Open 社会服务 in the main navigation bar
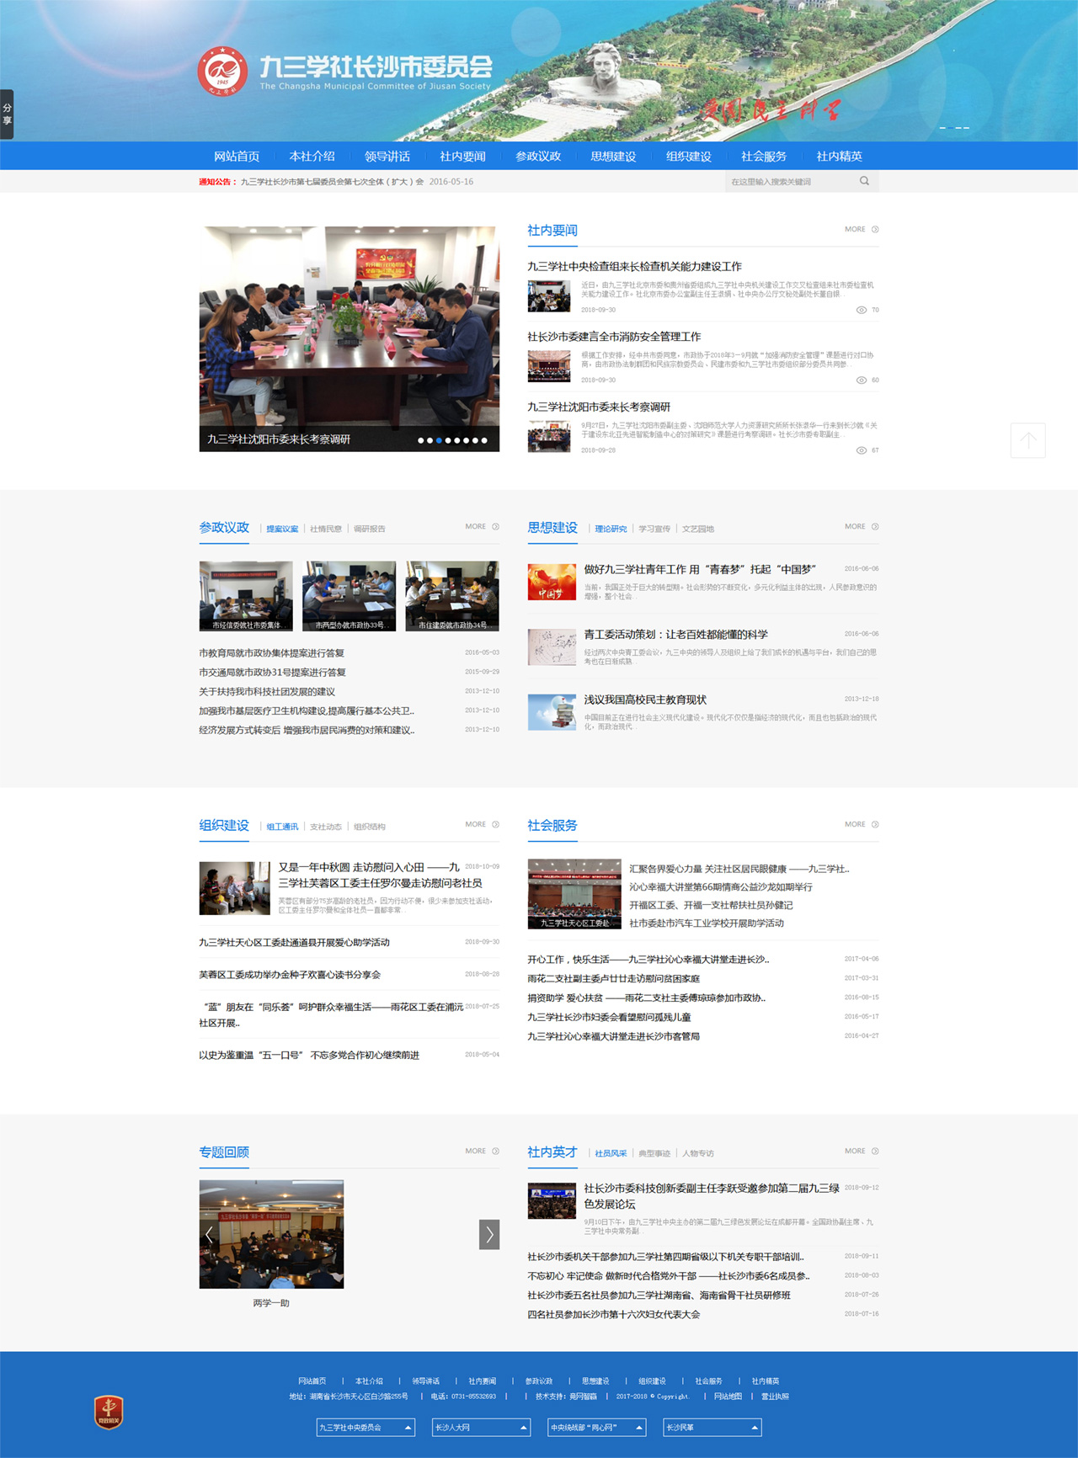The image size is (1078, 1458). 763,156
